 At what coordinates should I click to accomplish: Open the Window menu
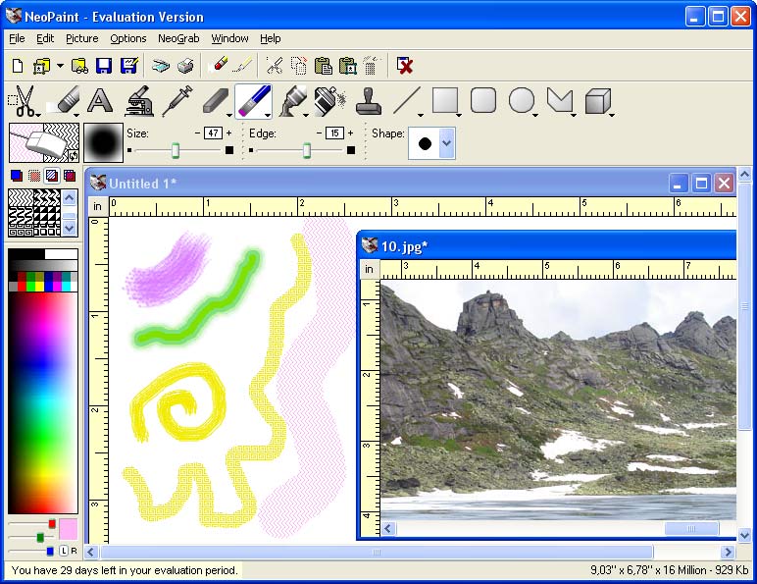[x=229, y=38]
